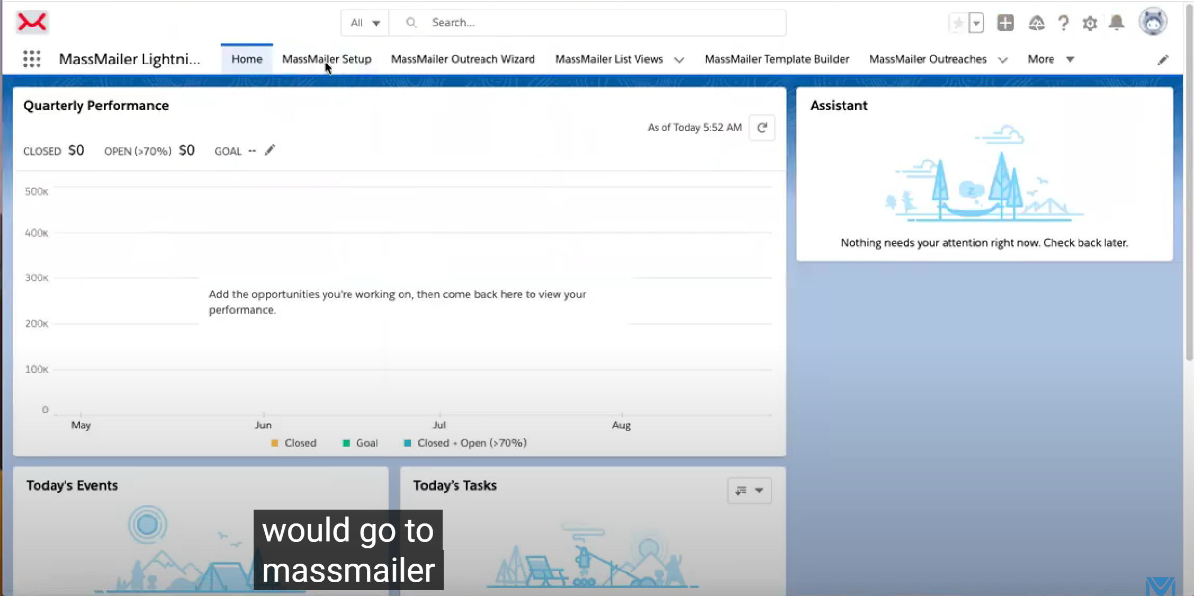Click the 500K axis label

36,191
